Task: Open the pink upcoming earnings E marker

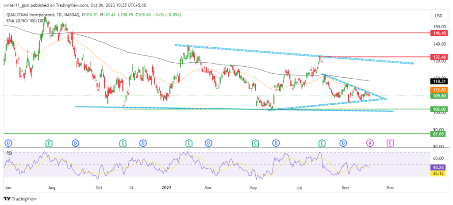Action: tap(390, 143)
